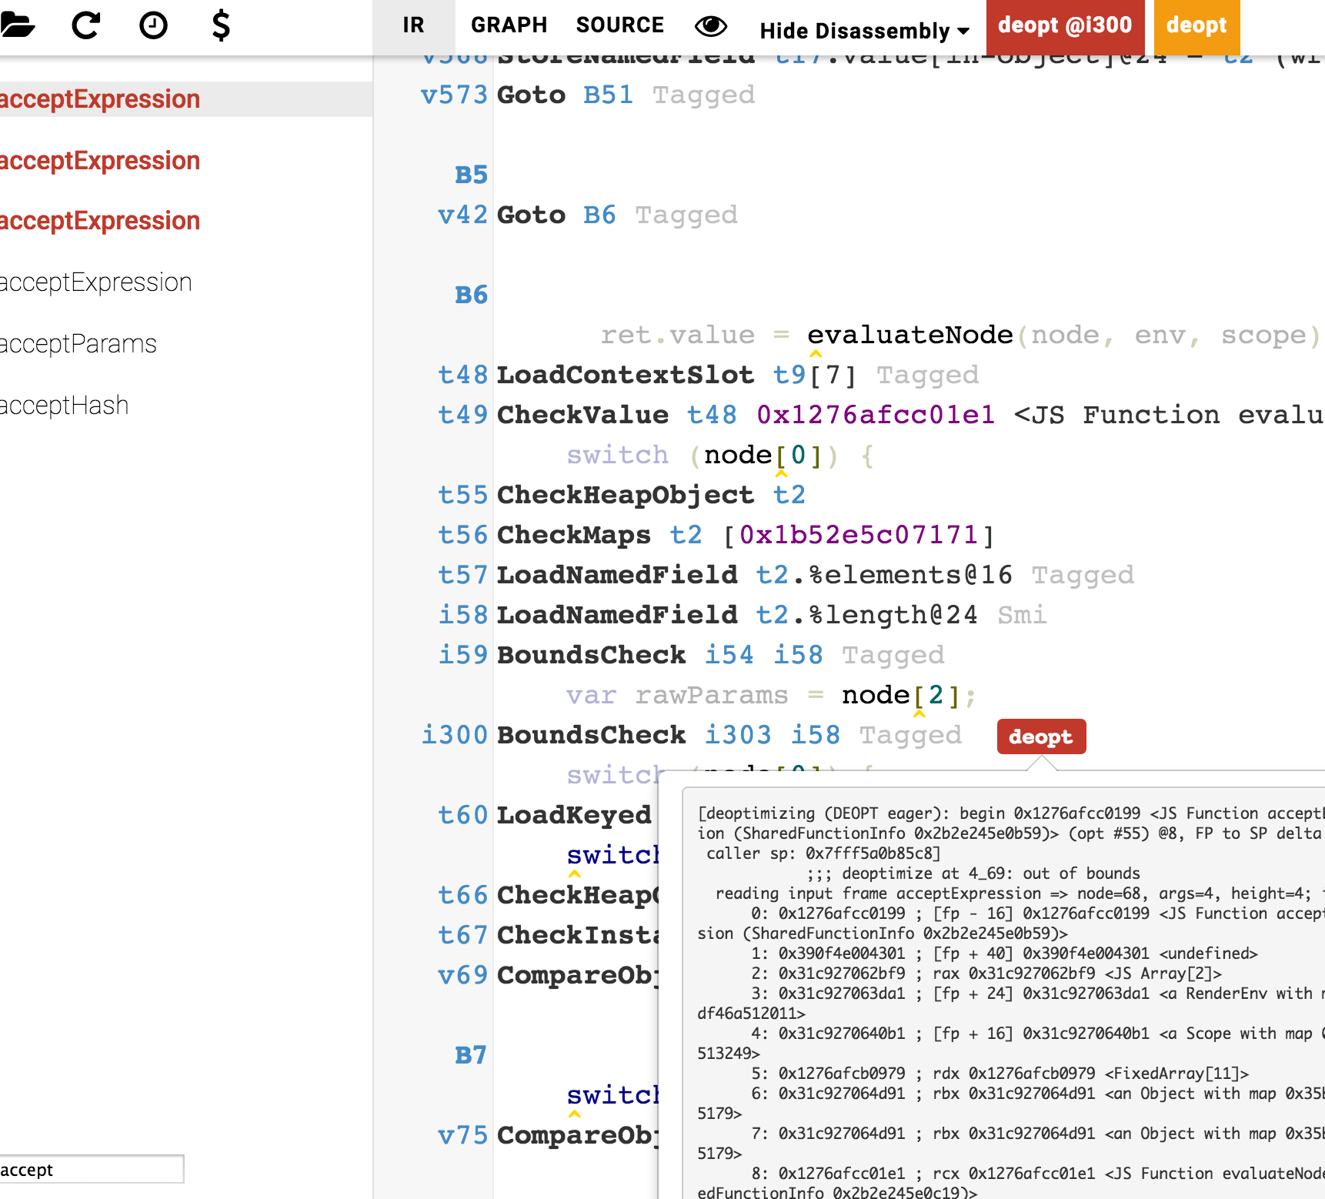Select the acceptHash function entry
Screen dimensions: 1325x1199
(64, 406)
